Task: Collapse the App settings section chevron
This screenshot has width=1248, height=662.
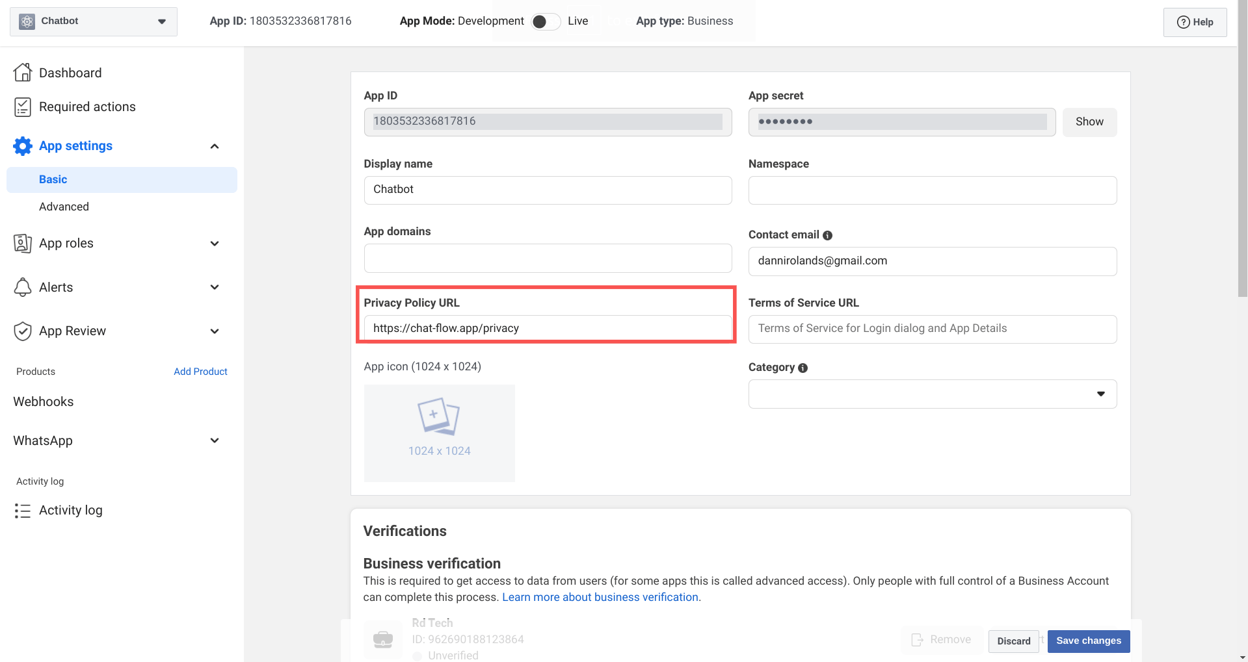Action: [x=215, y=146]
